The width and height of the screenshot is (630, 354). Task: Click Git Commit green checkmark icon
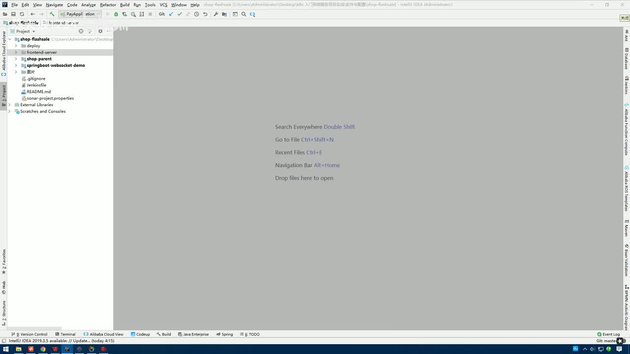(x=180, y=14)
